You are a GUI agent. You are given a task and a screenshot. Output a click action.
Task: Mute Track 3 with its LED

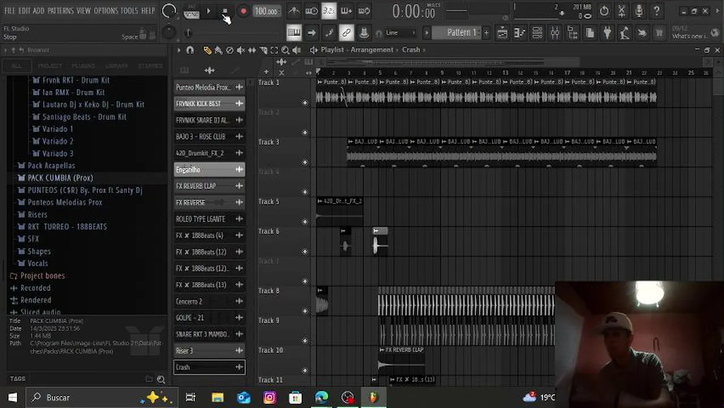point(305,162)
